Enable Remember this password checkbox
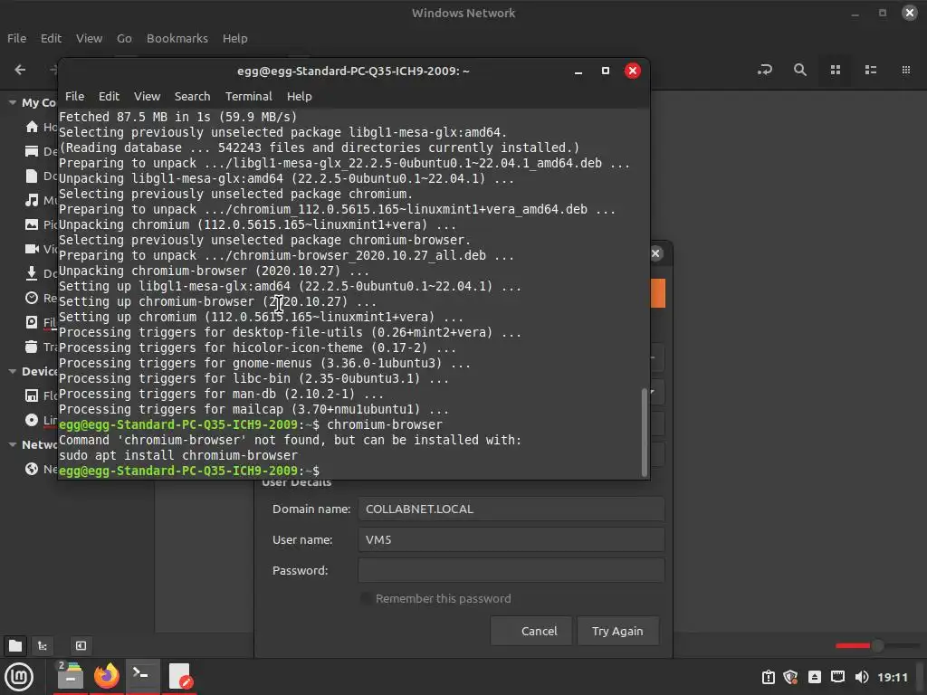 [x=367, y=598]
